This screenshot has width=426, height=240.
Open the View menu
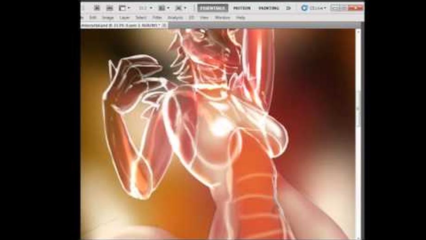coord(204,18)
